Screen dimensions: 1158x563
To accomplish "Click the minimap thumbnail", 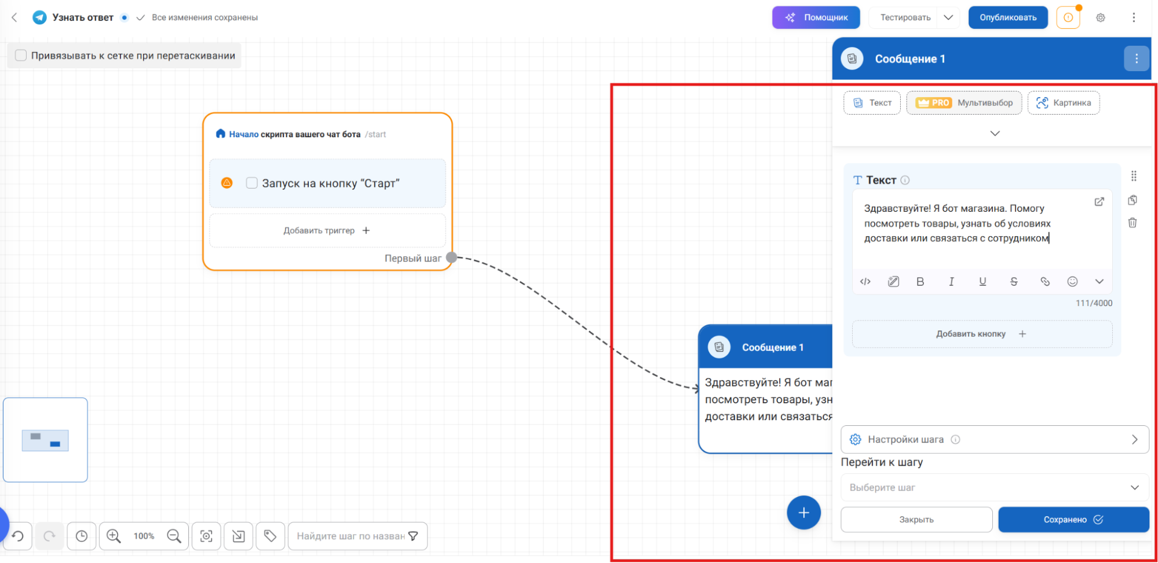I will (45, 440).
